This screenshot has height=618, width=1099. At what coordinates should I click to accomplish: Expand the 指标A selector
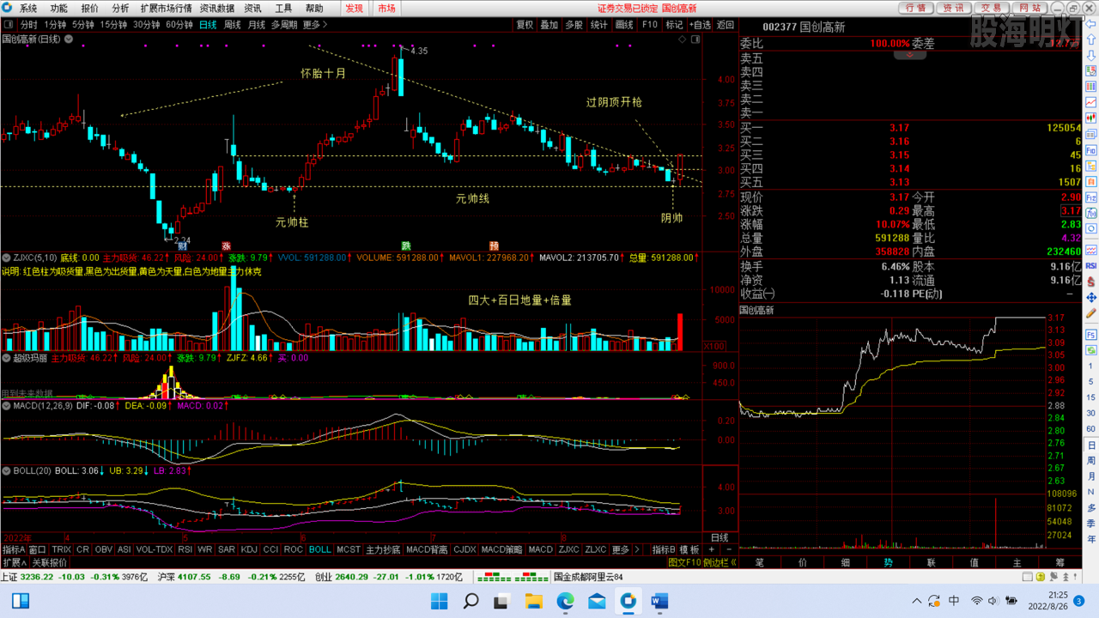(14, 549)
